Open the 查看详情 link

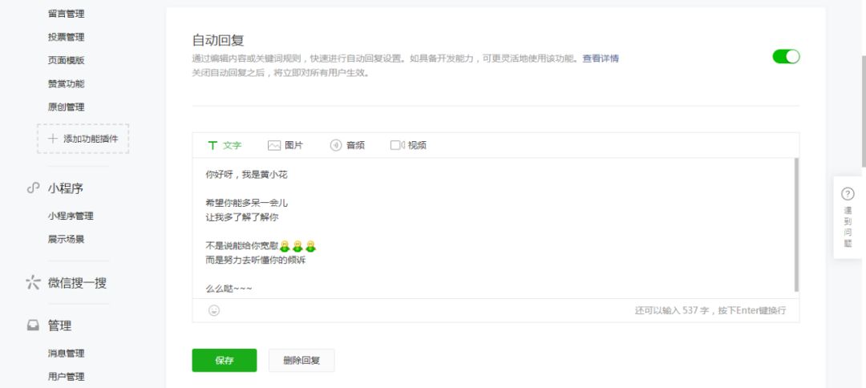[x=600, y=59]
